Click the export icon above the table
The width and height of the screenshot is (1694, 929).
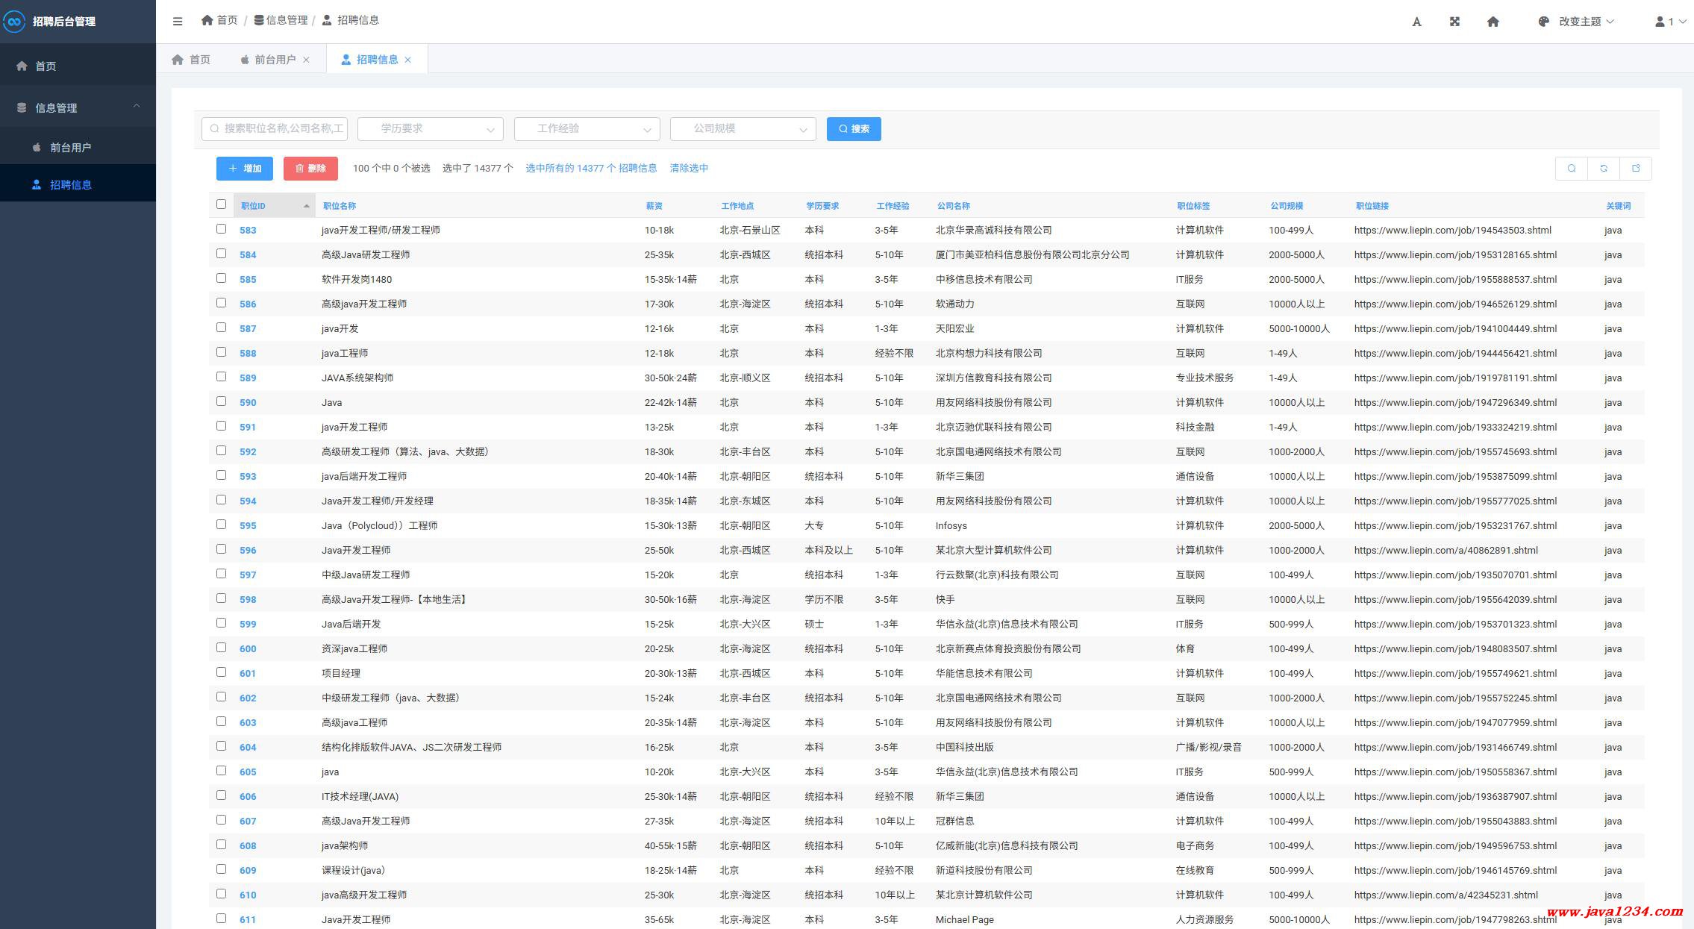[1635, 169]
